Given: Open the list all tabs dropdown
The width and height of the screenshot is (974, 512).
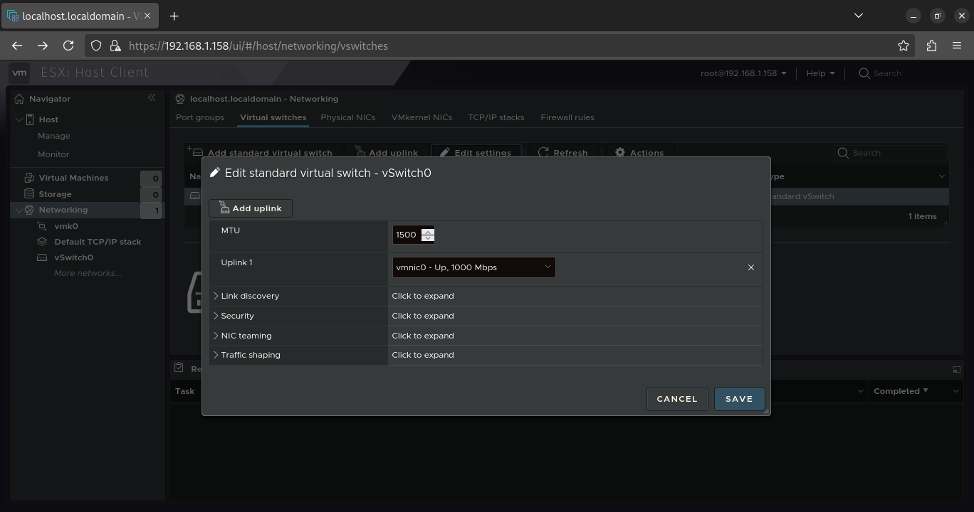Looking at the screenshot, I should [858, 16].
